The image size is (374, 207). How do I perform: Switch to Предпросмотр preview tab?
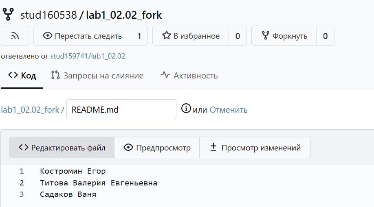[157, 148]
